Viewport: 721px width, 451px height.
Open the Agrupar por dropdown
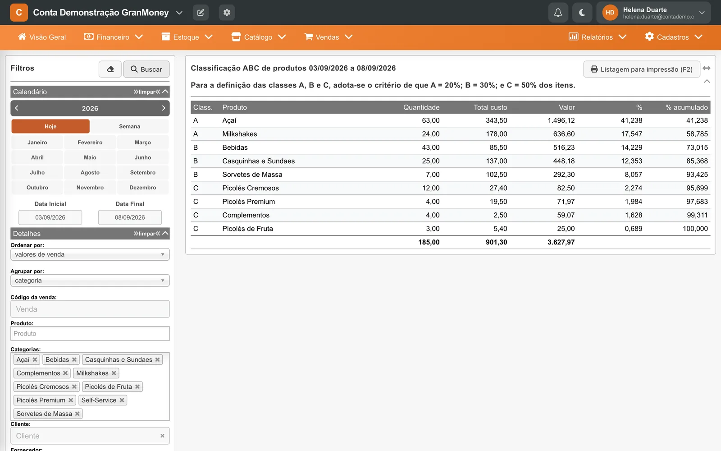(x=90, y=281)
